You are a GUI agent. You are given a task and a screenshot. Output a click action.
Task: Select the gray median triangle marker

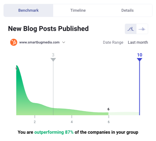[x=53, y=60]
